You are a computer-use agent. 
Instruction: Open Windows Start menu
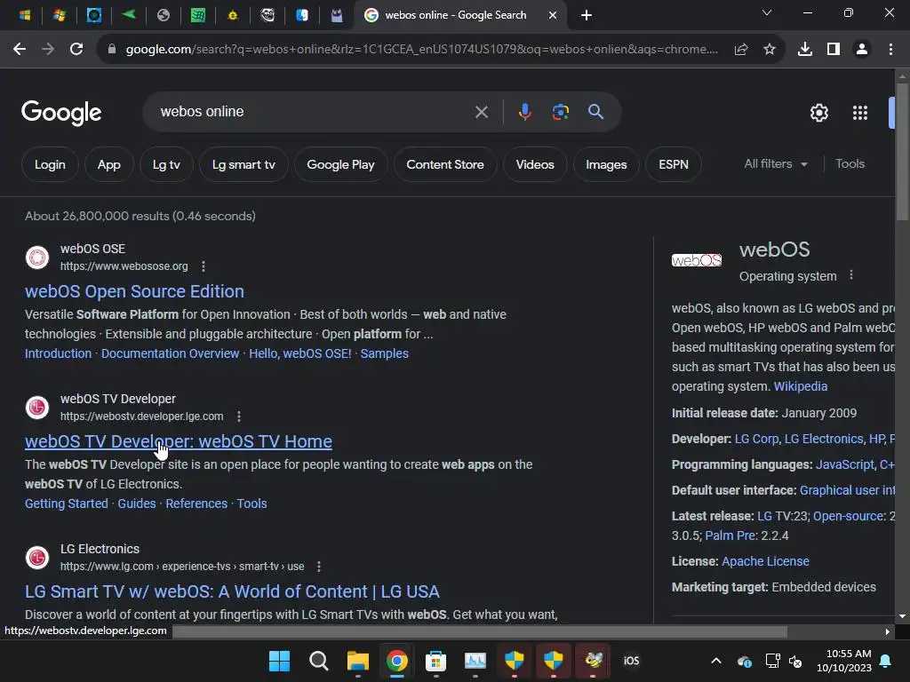tap(279, 661)
